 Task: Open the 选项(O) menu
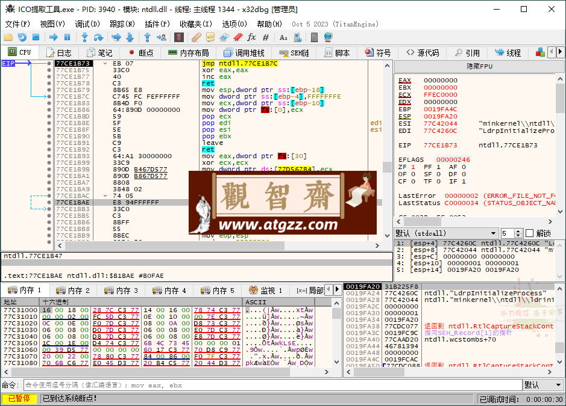[234, 24]
